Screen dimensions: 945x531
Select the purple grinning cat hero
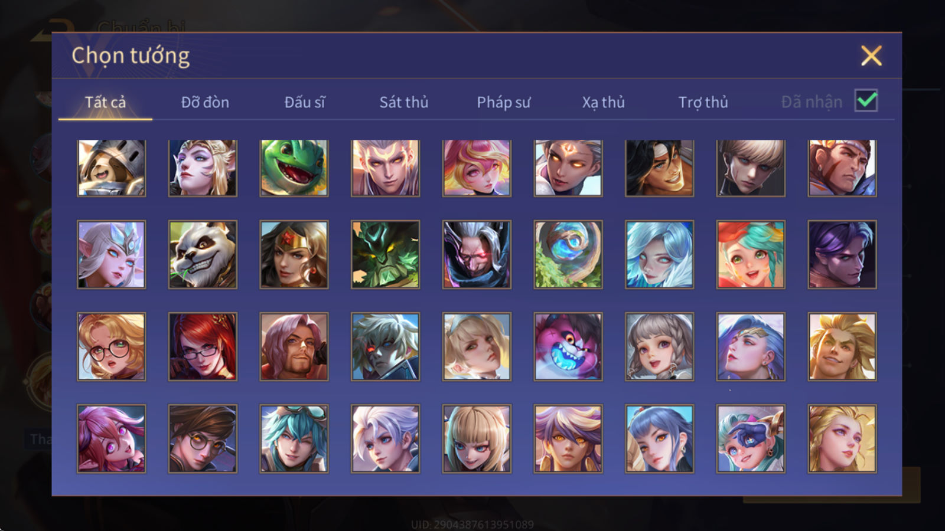568,346
